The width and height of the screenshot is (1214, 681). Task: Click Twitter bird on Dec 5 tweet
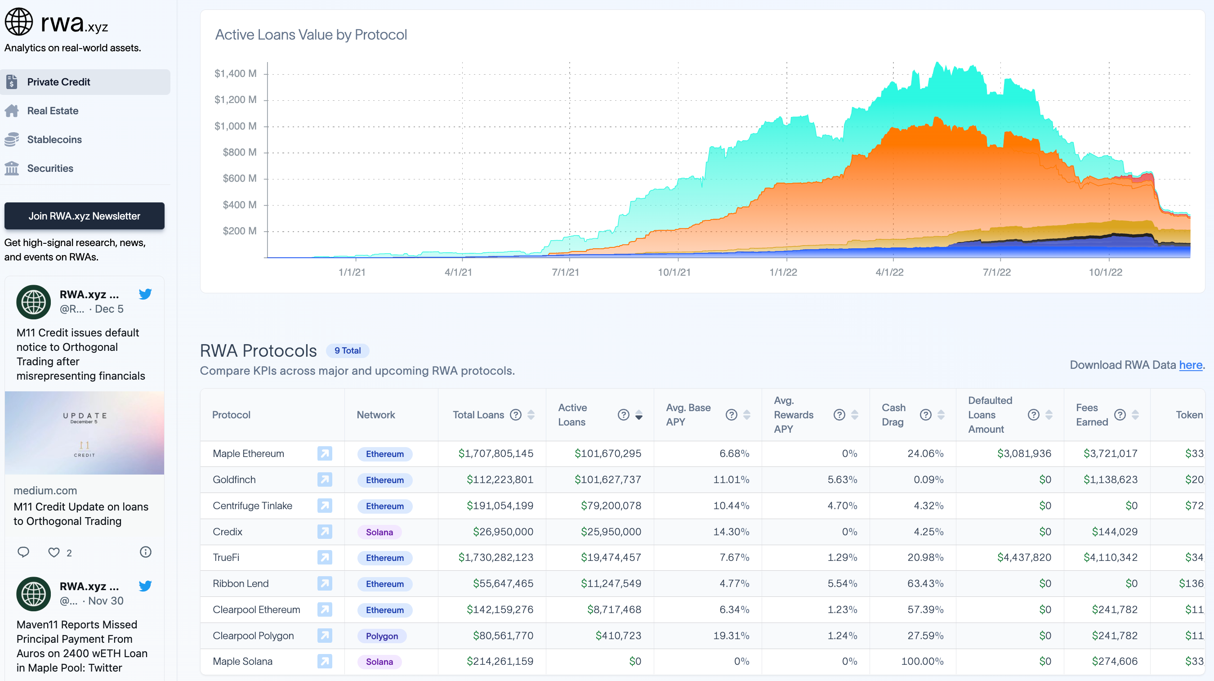click(145, 294)
